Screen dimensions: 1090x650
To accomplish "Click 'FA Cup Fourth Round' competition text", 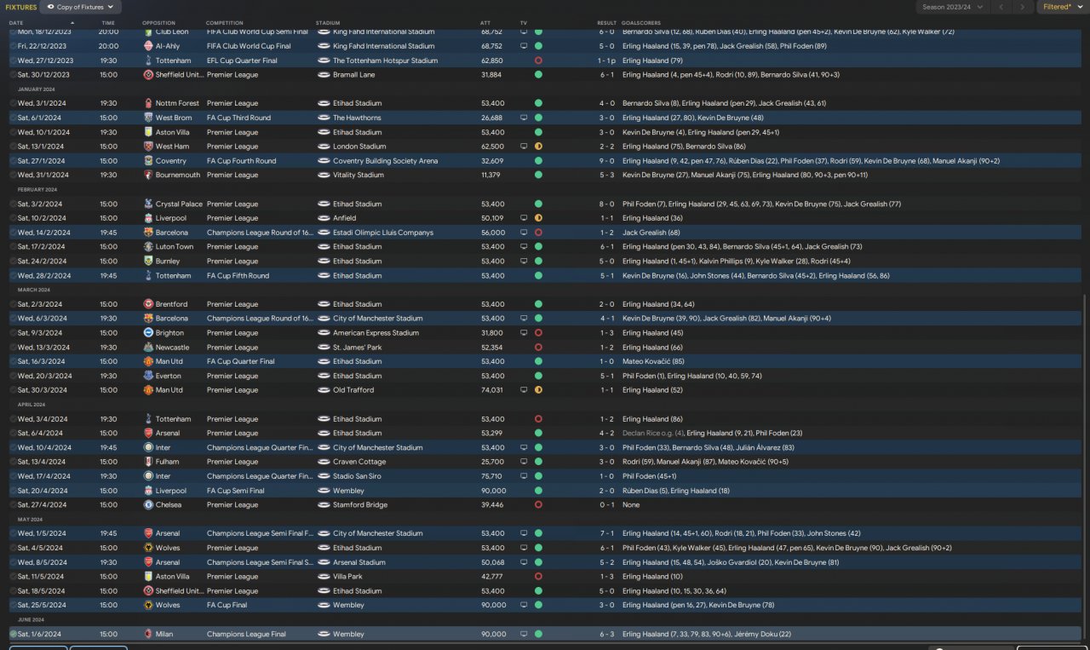I will coord(242,160).
